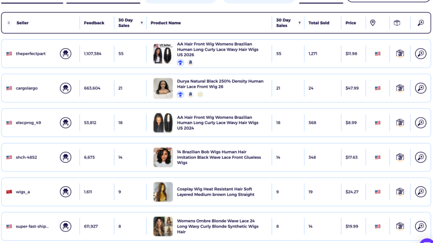Screen dimensions: 433x243
Task: Open Amazon box icon in theperfectpart row
Action: [400, 54]
